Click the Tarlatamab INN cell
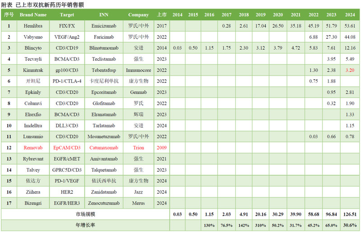The image size is (361, 232). (104, 125)
